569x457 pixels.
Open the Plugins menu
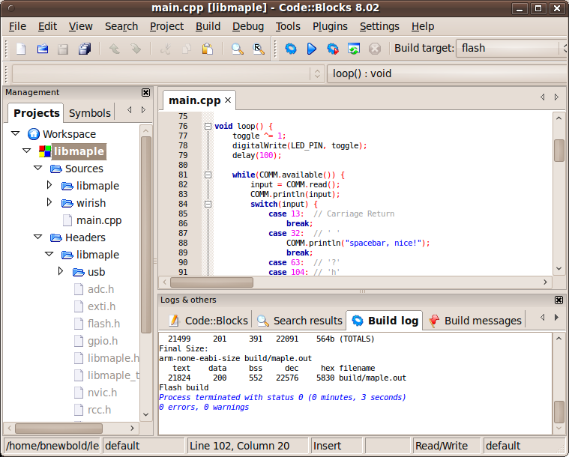coord(330,26)
